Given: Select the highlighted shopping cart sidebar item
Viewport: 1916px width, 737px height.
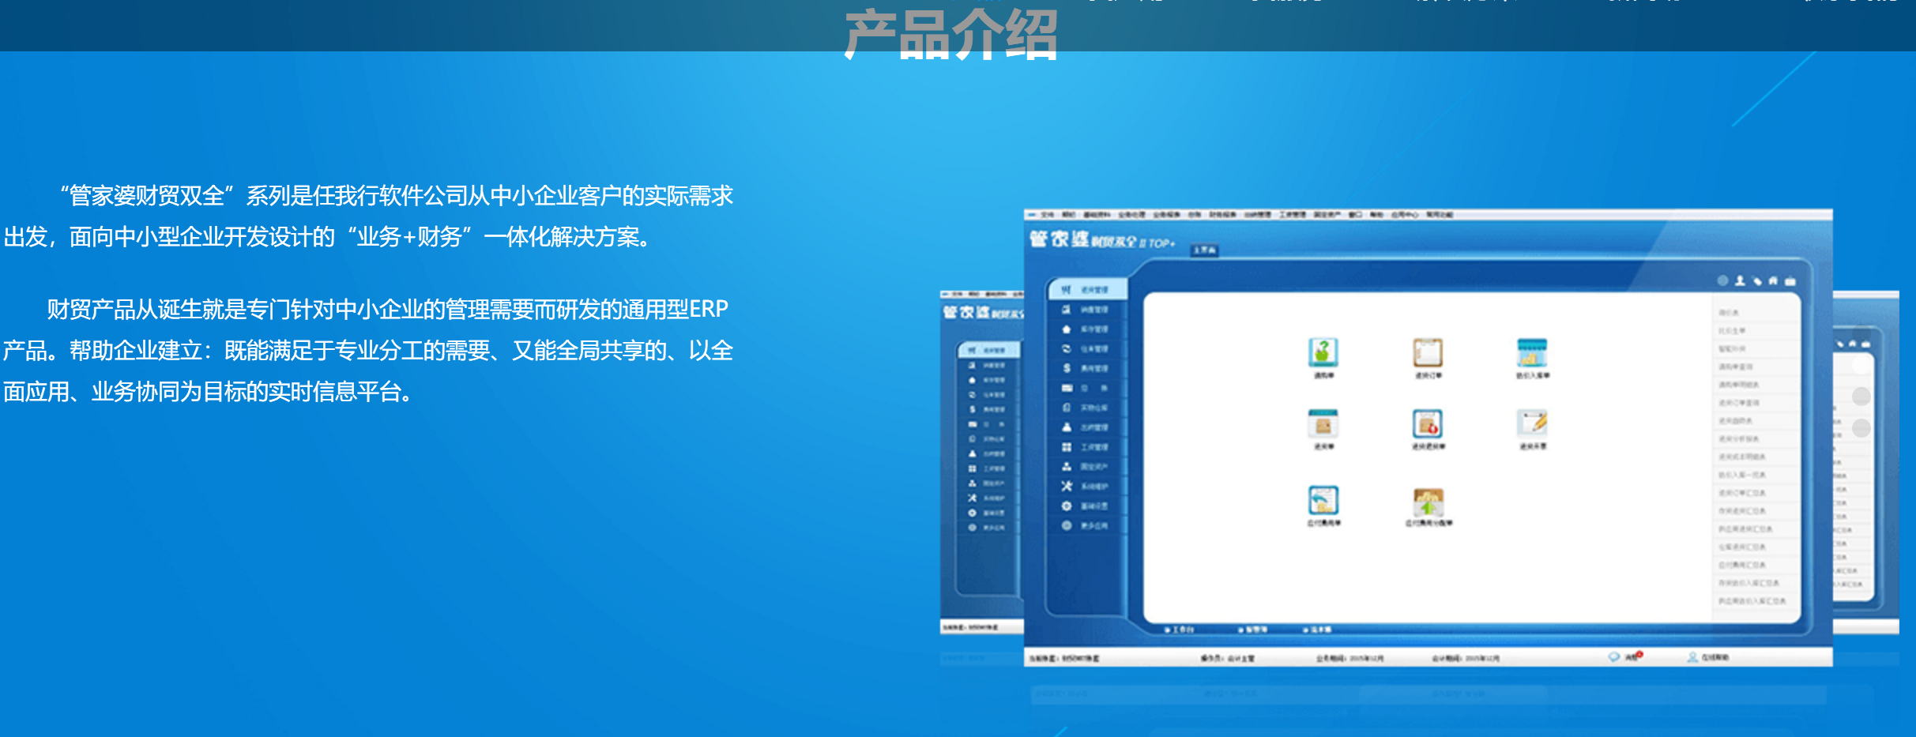Looking at the screenshot, I should 1087,290.
